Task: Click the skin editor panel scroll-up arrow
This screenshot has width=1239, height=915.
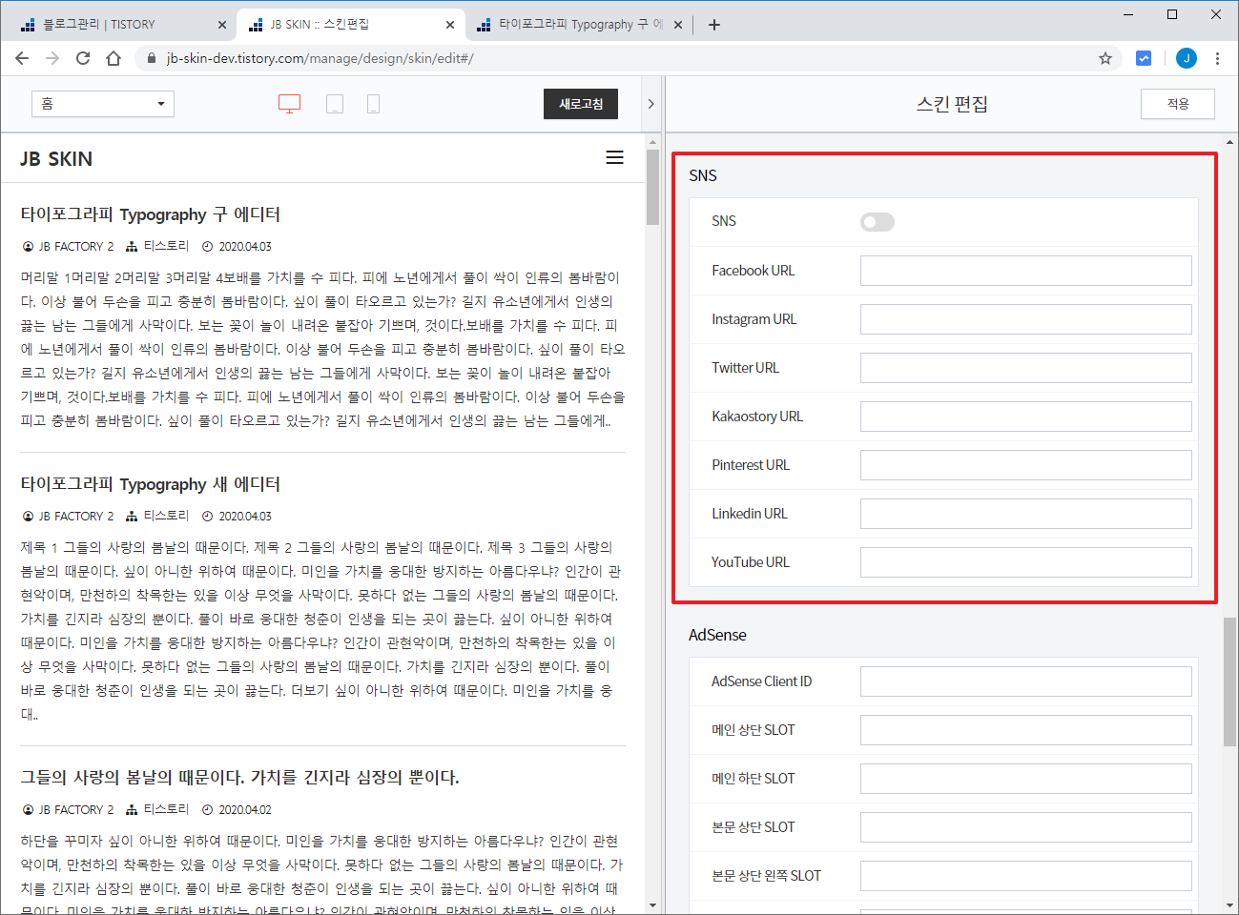Action: pos(1230,141)
